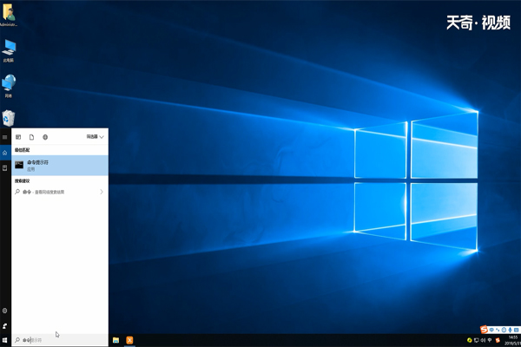Open the 命令提示符 best match result

(x=60, y=165)
